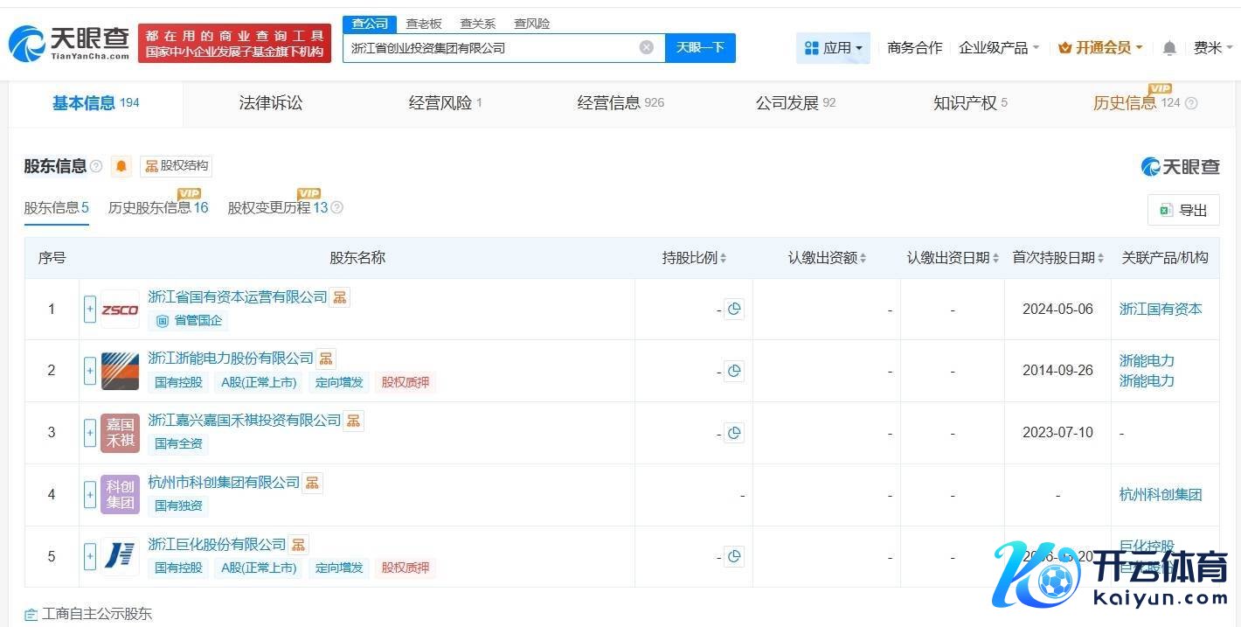Switch to 历史股东信息 tab

158,208
